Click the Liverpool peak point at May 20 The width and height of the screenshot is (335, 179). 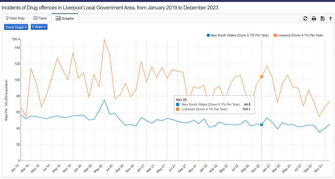104,39
